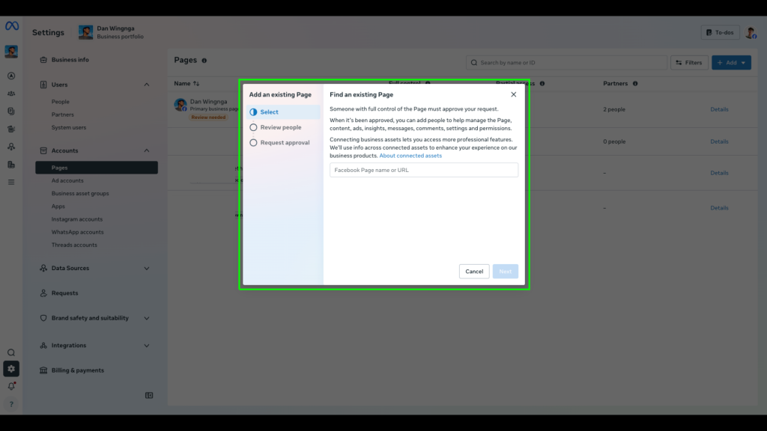Open Apps in sidebar
Image resolution: width=767 pixels, height=431 pixels.
[58, 207]
